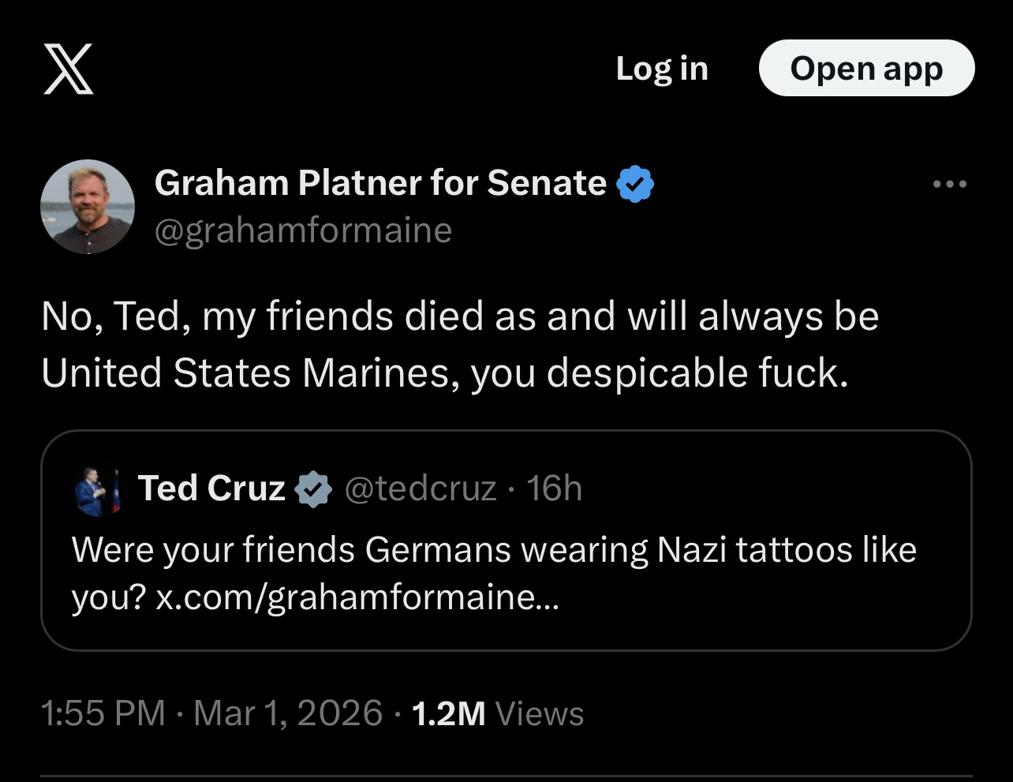
Task: Click the gray verified badge beside Ted Cruz
Action: pyautogui.click(x=313, y=489)
